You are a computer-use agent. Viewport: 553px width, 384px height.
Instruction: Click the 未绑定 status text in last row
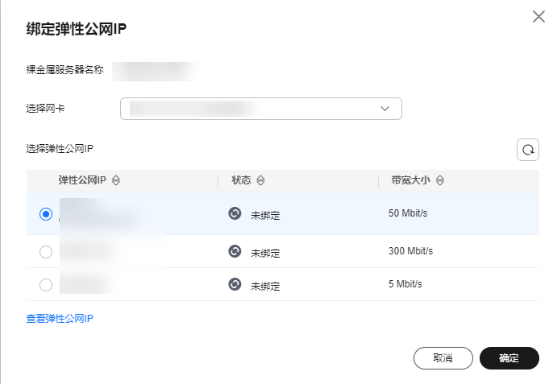[265, 286]
